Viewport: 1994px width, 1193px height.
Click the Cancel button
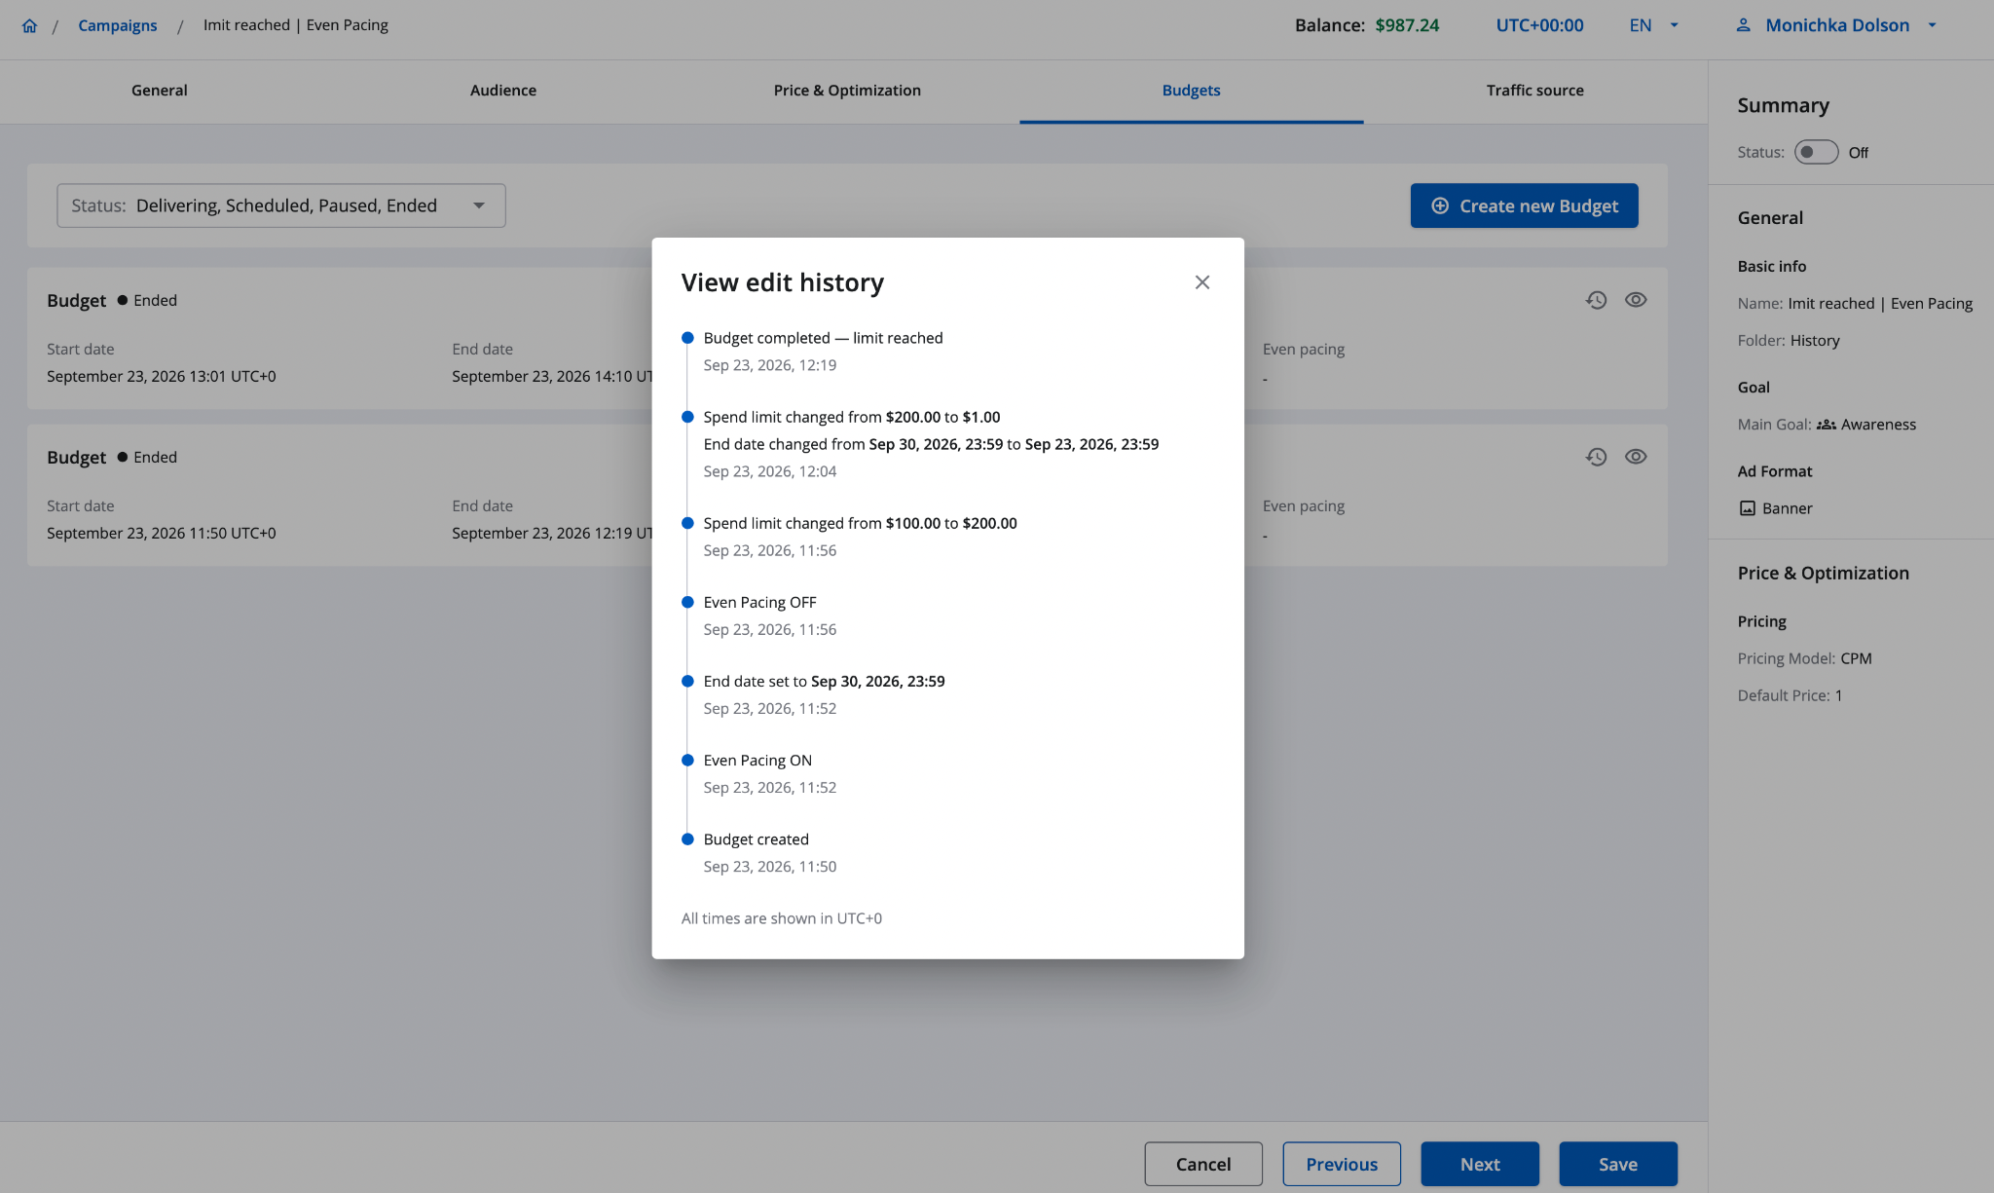[x=1203, y=1164]
